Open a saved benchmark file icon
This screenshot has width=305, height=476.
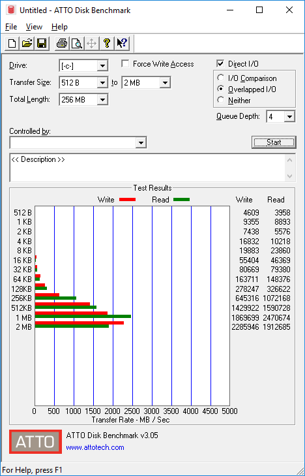pos(27,43)
